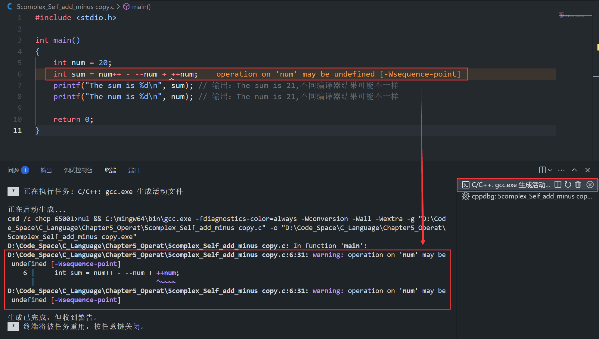
Task: Open the 调试控制台 debug console tab
Action: coord(78,170)
